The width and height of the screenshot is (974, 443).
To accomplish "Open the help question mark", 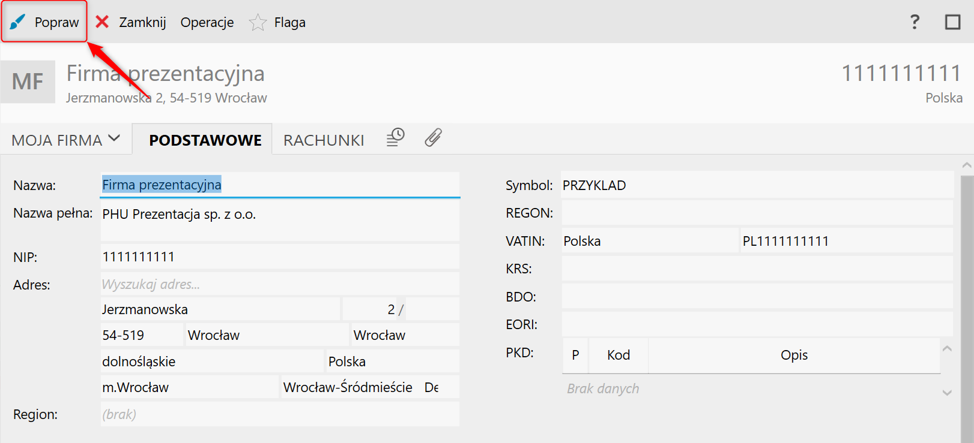I will pos(915,22).
